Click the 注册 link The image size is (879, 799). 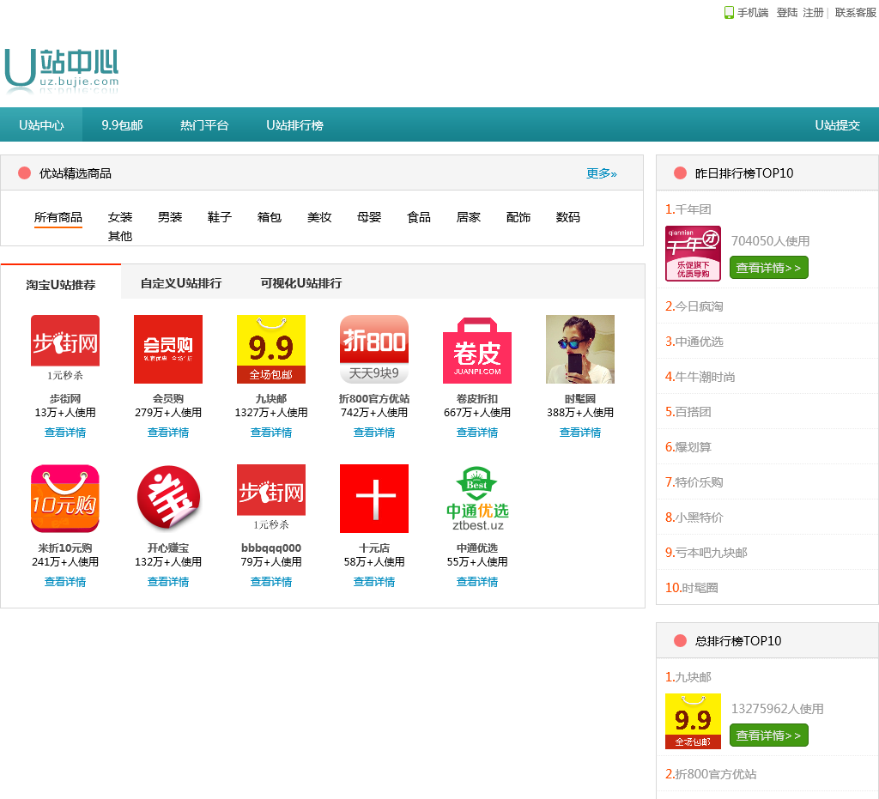(813, 12)
